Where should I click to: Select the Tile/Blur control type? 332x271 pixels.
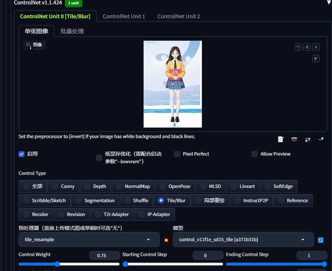click(x=172, y=201)
